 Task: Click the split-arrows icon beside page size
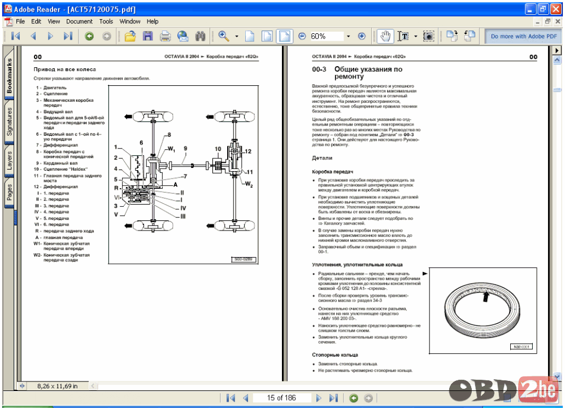click(23, 386)
